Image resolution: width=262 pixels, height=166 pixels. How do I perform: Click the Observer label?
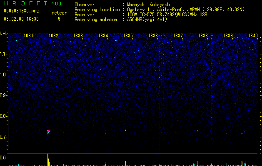pyautogui.click(x=85, y=5)
